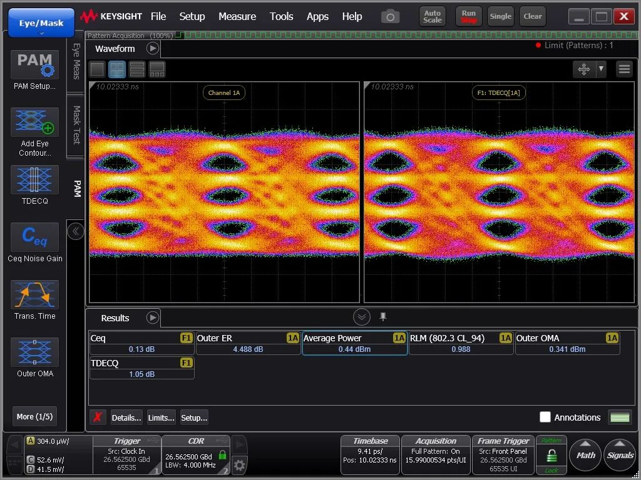Add the Trans. Time measurement
Viewport: 641px width, 480px height.
(x=34, y=295)
